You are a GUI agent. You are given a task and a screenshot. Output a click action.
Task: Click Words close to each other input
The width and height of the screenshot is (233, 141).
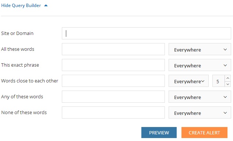coord(113,81)
